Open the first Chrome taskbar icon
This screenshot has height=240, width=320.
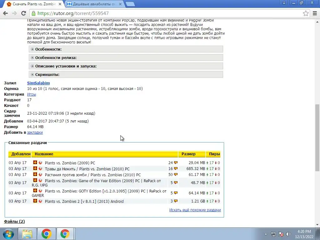pyautogui.click(x=47, y=234)
